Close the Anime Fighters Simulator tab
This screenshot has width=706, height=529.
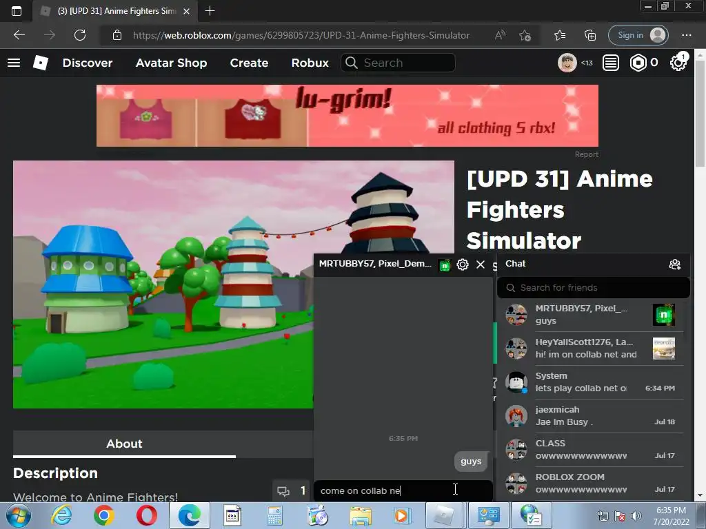(x=186, y=11)
